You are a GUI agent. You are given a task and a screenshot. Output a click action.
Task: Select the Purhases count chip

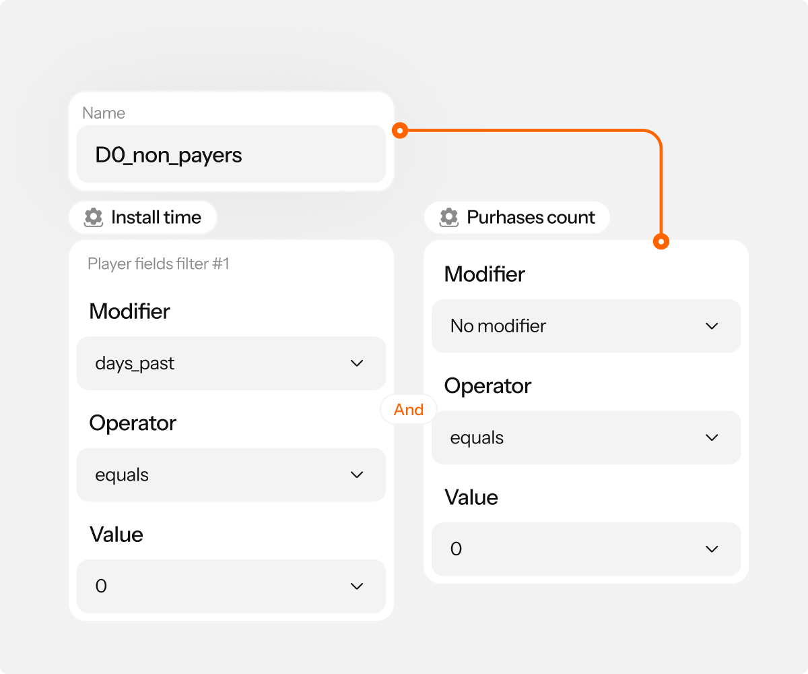(x=517, y=217)
